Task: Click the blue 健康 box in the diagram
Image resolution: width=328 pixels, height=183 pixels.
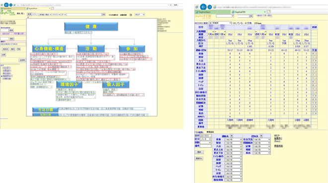Action: point(91,26)
